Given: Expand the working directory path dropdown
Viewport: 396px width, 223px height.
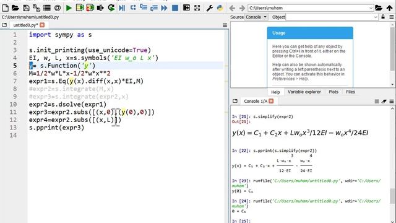Looking at the screenshot, I should pos(371,8).
